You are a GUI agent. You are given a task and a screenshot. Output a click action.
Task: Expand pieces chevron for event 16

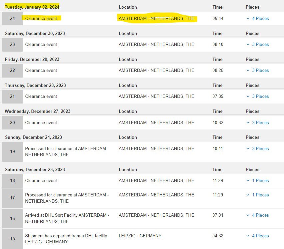coord(248,215)
